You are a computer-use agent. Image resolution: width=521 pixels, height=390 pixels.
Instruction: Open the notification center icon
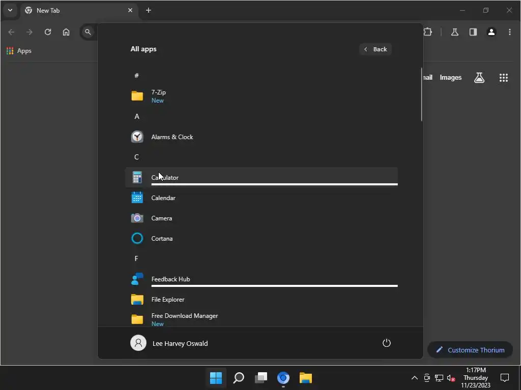[x=504, y=378]
